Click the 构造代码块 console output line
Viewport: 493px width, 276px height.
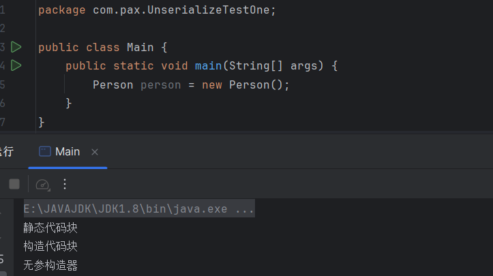pos(50,246)
